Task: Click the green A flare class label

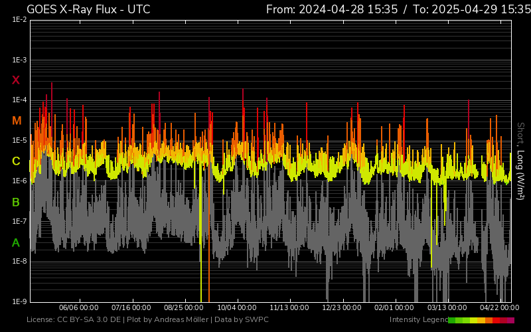Action: tap(16, 242)
